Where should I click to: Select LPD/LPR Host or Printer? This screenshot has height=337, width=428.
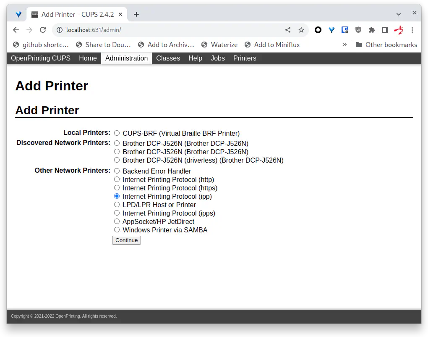coord(117,204)
